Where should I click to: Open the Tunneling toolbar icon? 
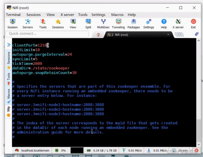[118, 24]
